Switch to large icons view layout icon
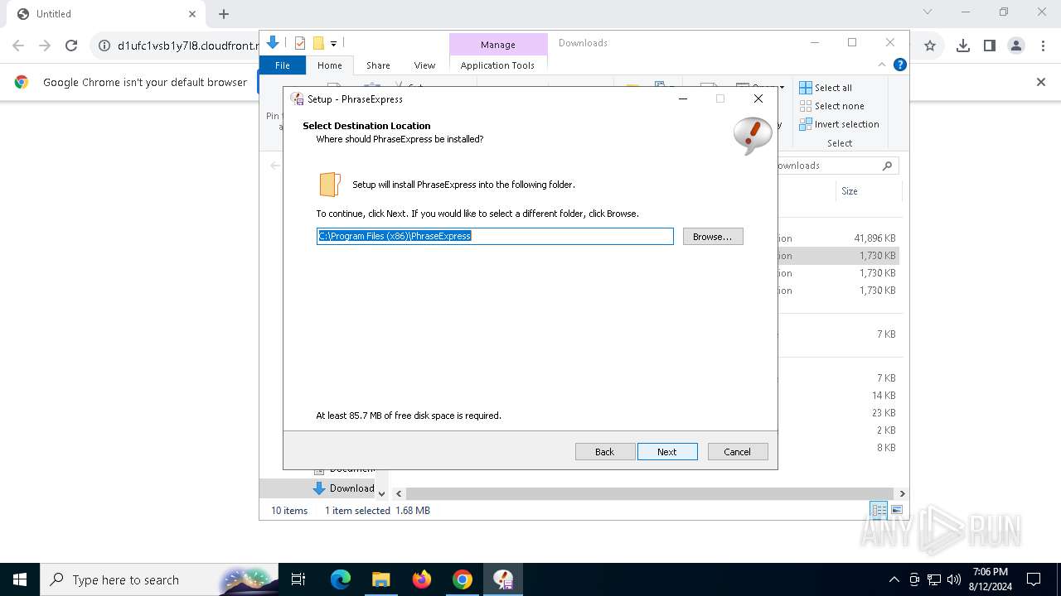The height and width of the screenshot is (596, 1061). (896, 511)
